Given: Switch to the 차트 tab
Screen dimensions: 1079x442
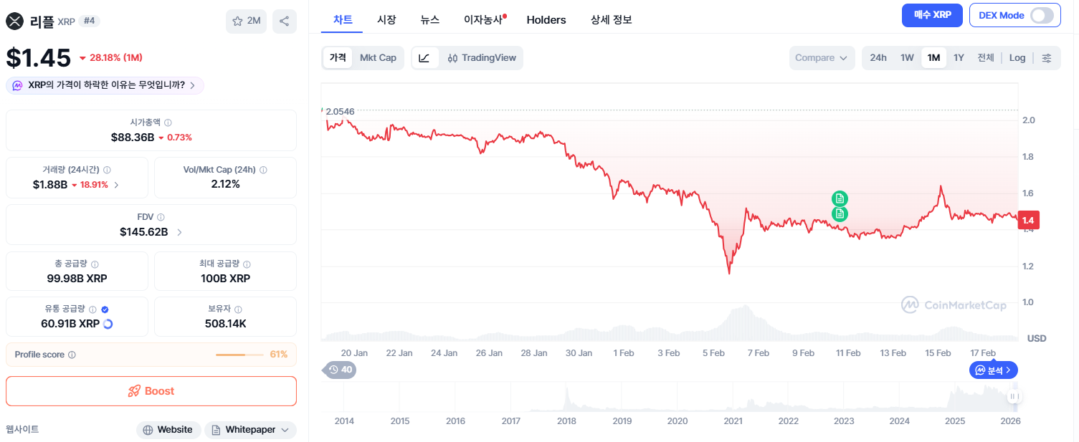Looking at the screenshot, I should click(x=343, y=20).
